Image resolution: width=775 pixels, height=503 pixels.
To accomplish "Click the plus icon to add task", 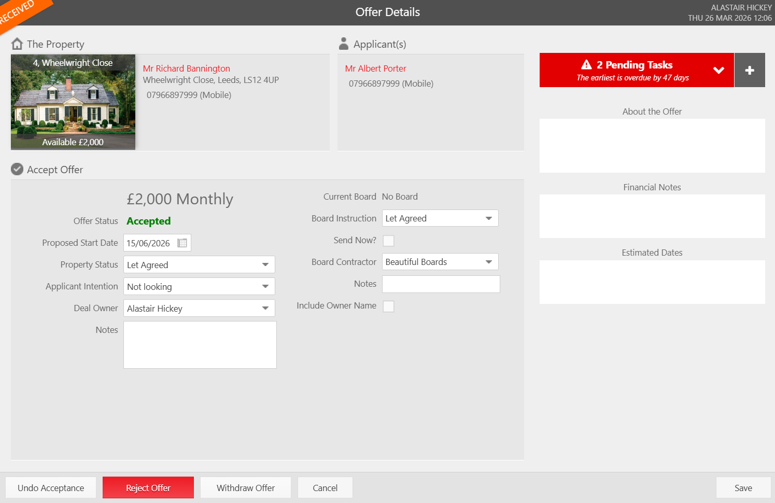I will (750, 70).
